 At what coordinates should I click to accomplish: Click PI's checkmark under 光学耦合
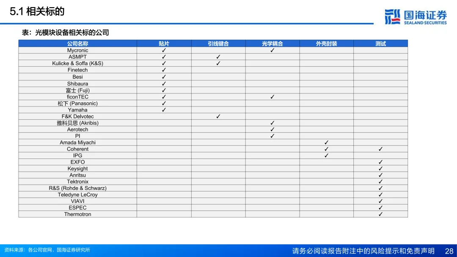point(272,136)
